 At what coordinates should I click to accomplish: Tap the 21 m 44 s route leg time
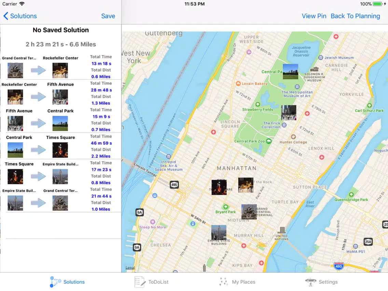(101, 196)
